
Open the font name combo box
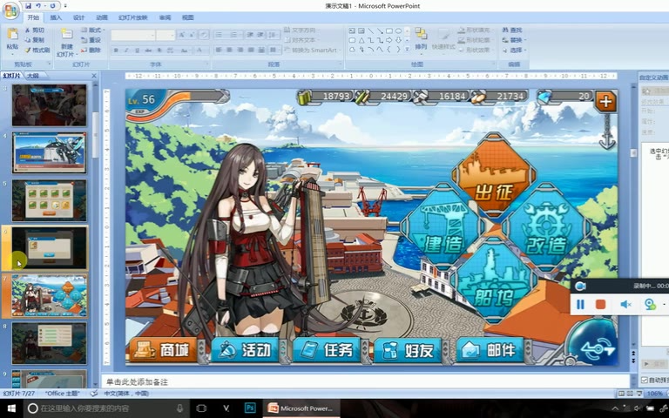pos(132,35)
